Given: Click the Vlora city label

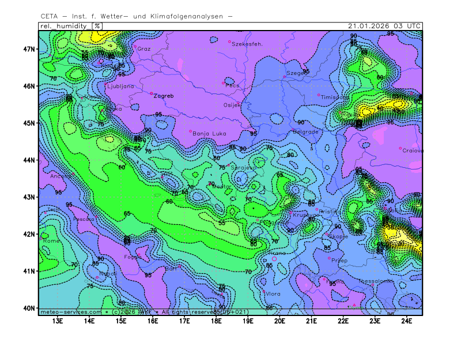Looking at the screenshot, I should (273, 294).
